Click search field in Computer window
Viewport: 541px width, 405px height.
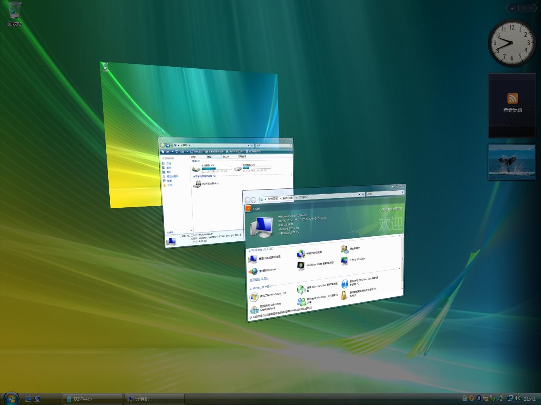273,145
